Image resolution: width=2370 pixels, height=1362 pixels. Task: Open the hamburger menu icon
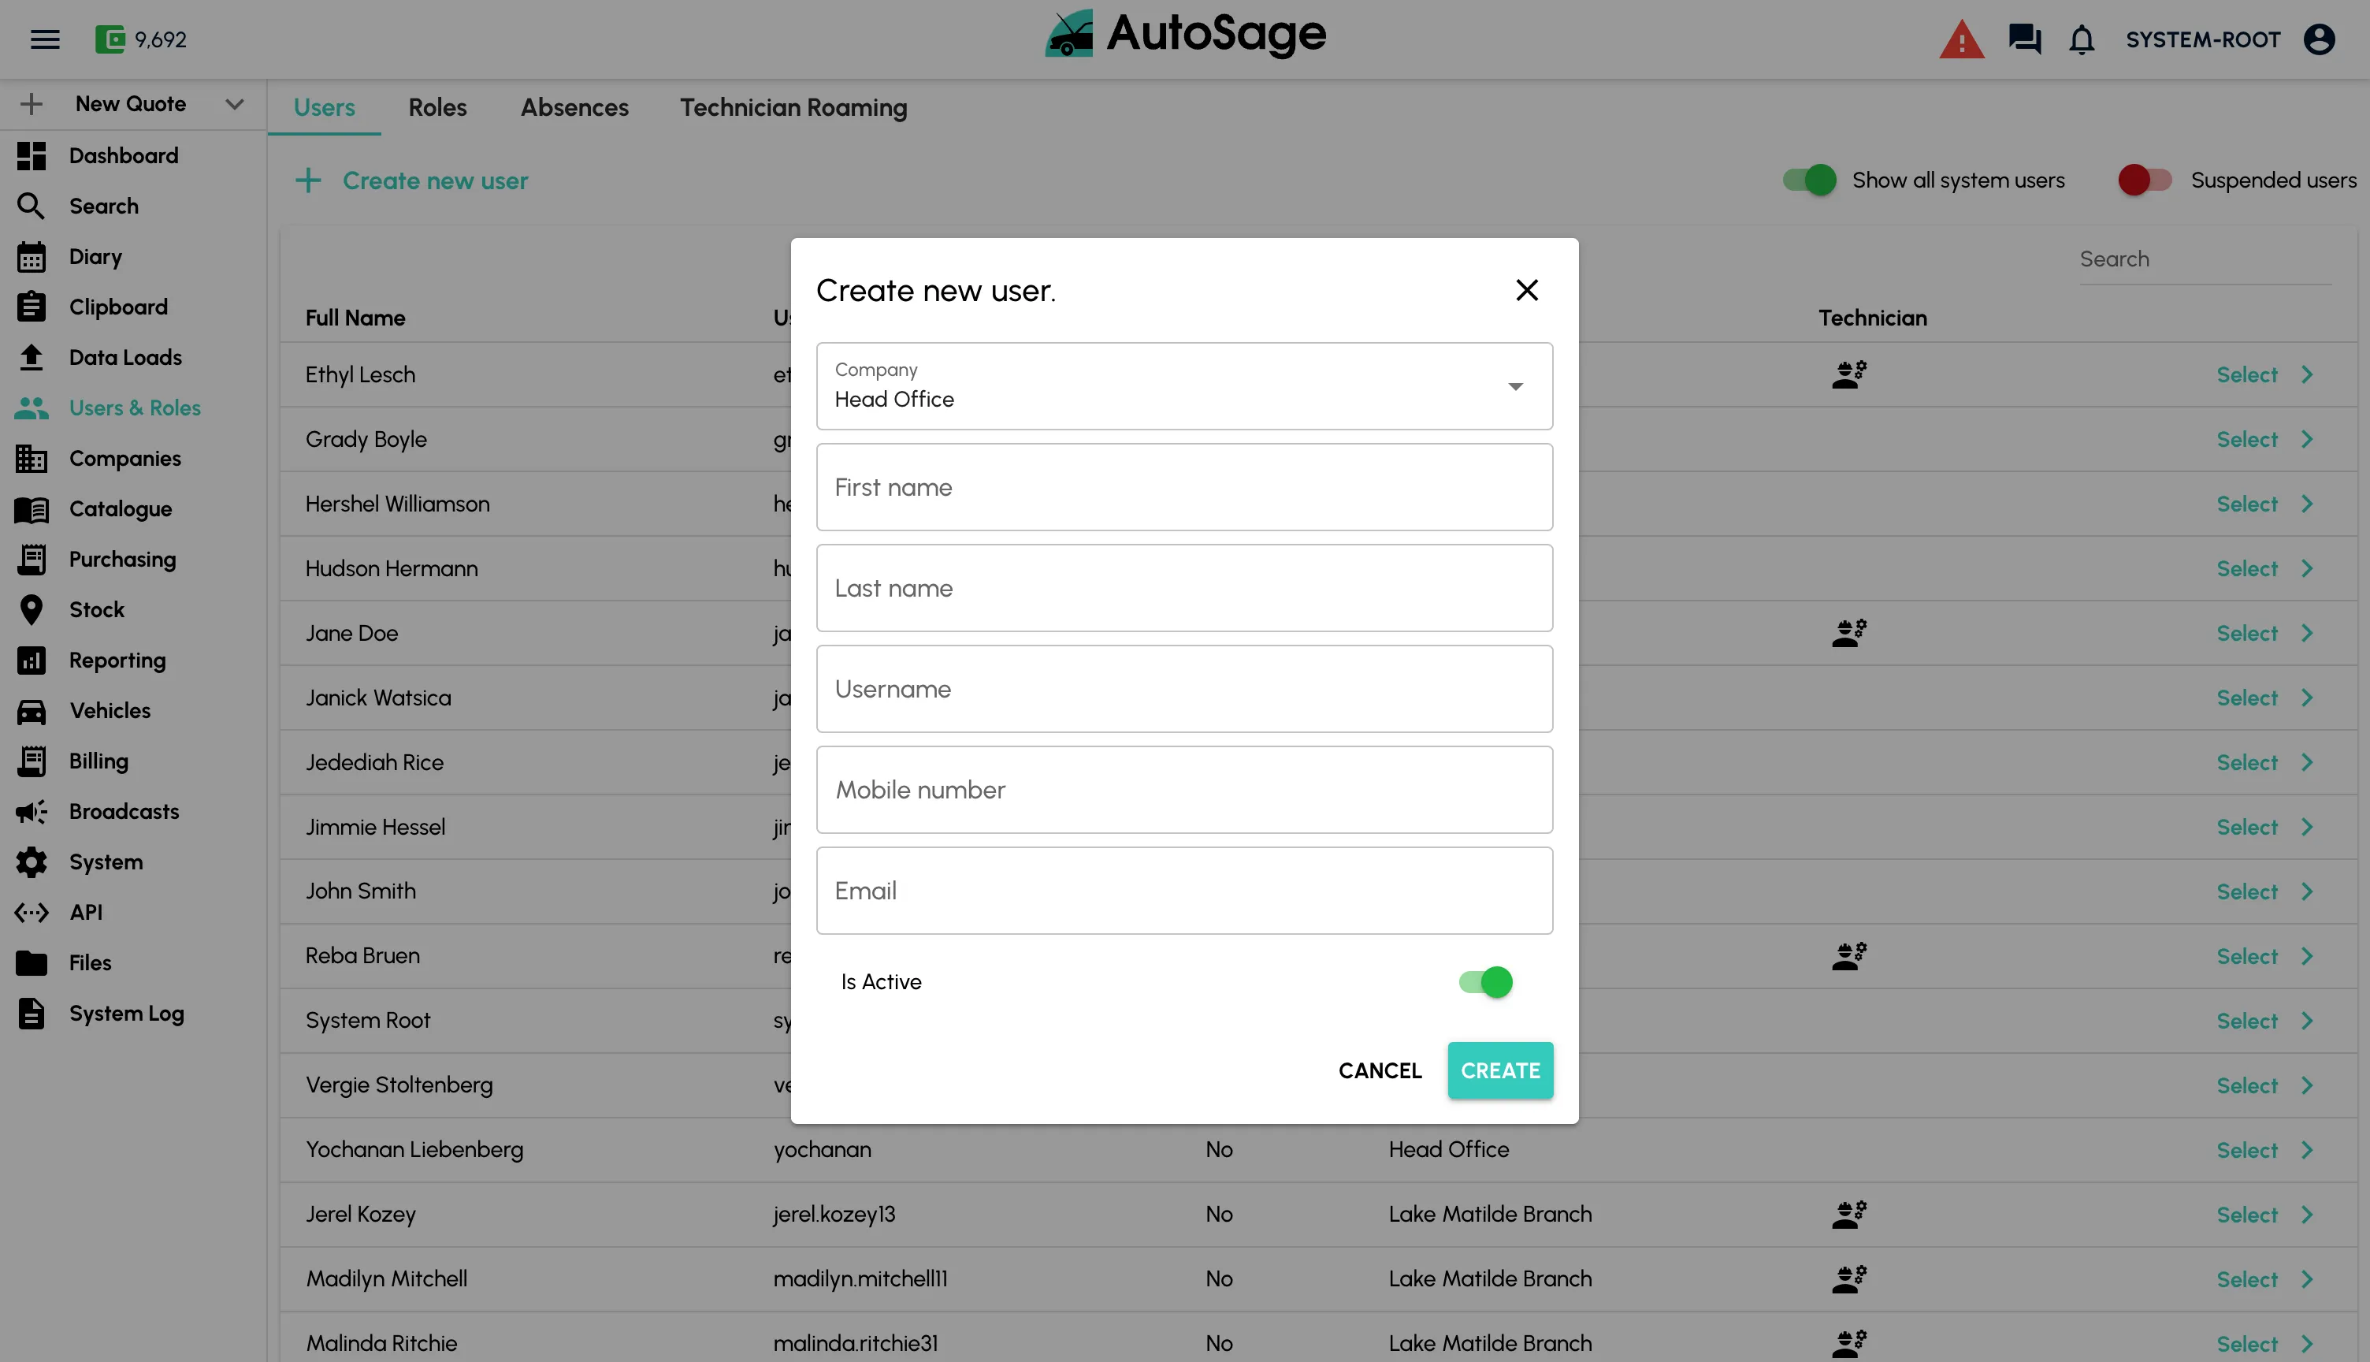point(45,39)
